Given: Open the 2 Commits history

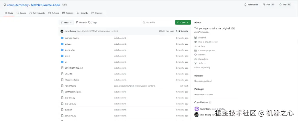Looking at the screenshot, I should pyautogui.click(x=182, y=31).
